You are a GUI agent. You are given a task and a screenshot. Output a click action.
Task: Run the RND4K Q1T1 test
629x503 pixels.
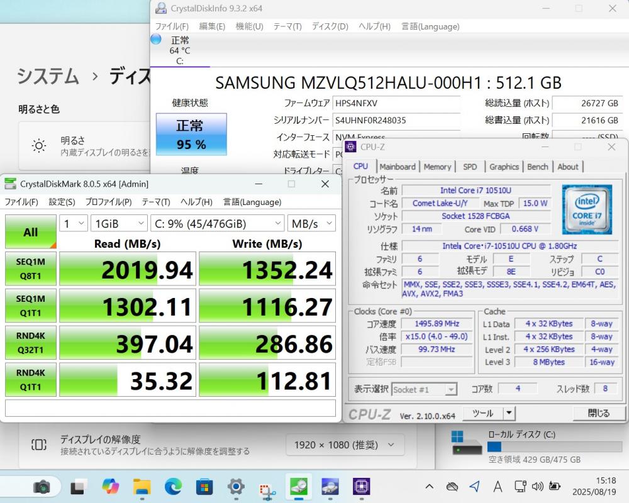tap(30, 380)
